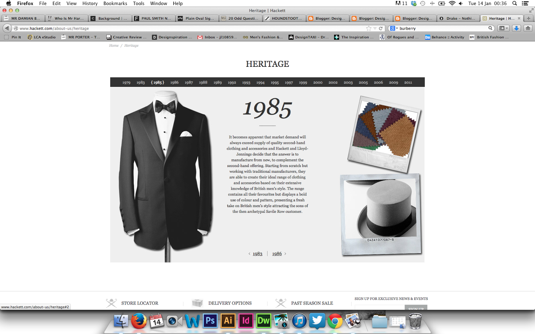535x334 pixels.
Task: Open the History menu
Action: [x=90, y=3]
